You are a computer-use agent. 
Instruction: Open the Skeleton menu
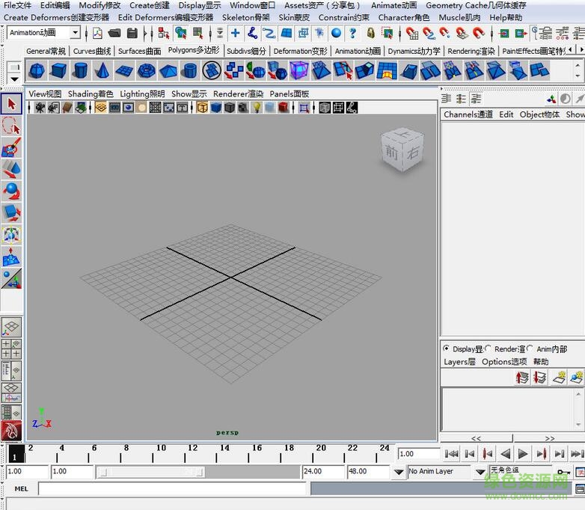245,17
